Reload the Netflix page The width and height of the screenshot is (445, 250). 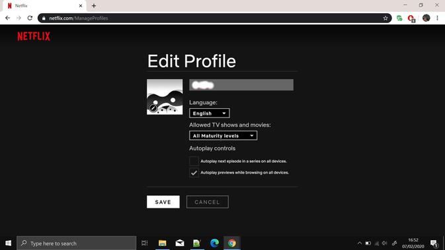click(30, 18)
